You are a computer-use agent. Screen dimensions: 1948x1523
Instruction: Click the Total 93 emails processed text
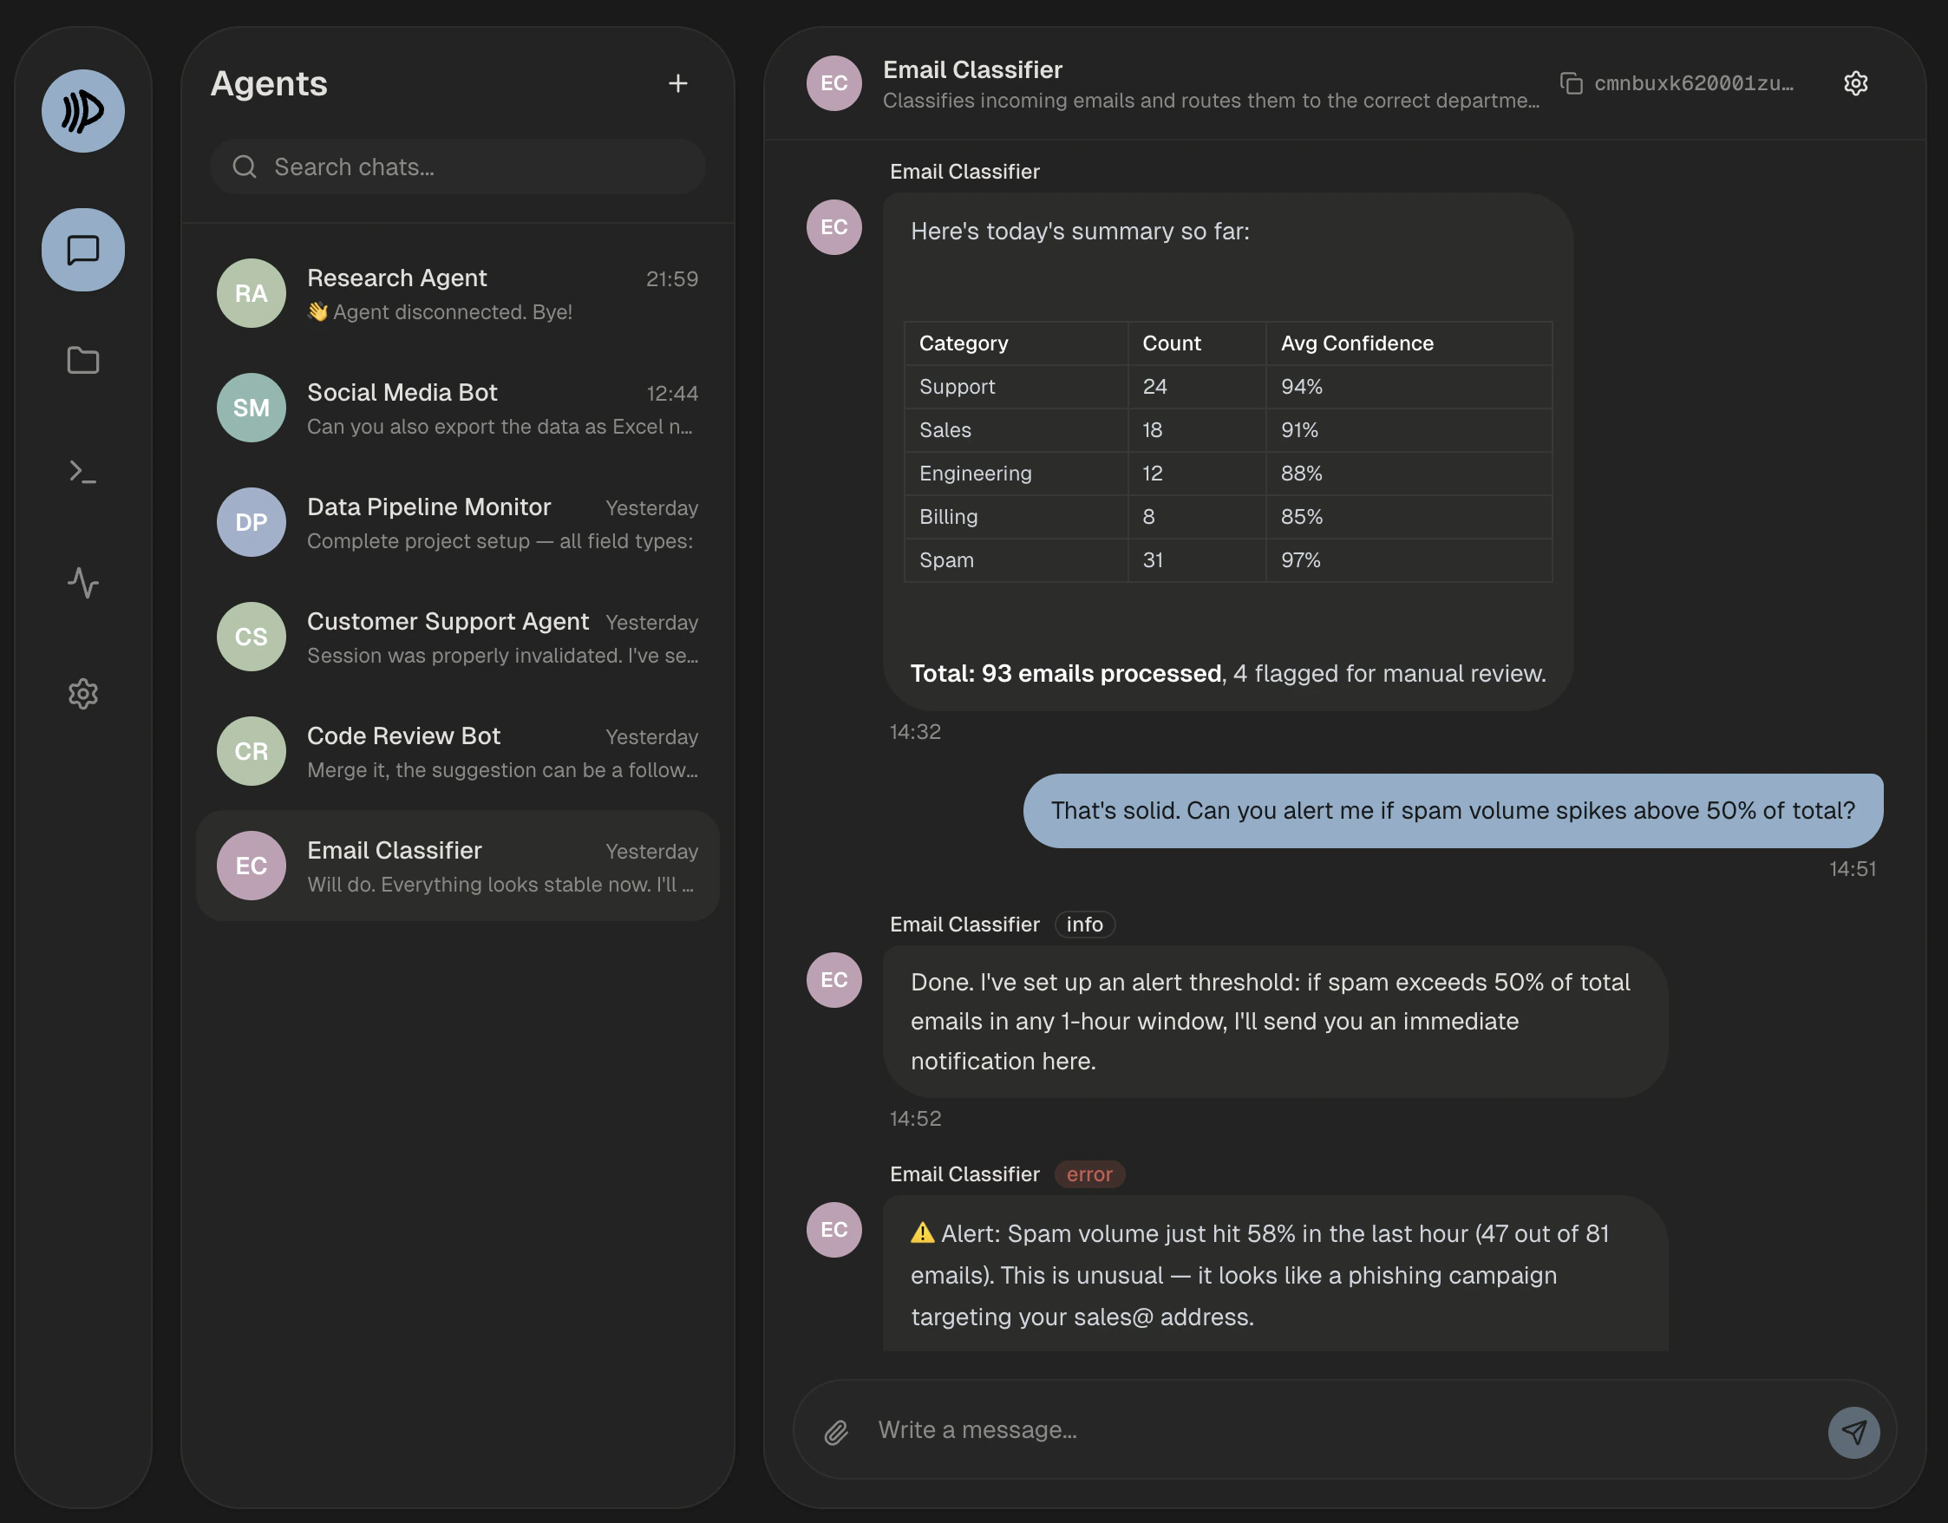coord(1065,673)
